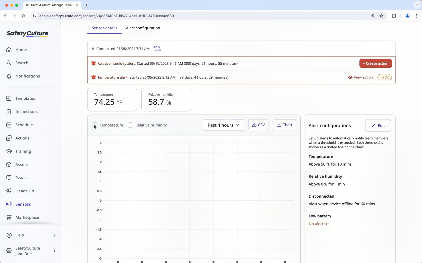Open the Past 4 hours dropdown
This screenshot has width=422, height=263.
click(223, 125)
